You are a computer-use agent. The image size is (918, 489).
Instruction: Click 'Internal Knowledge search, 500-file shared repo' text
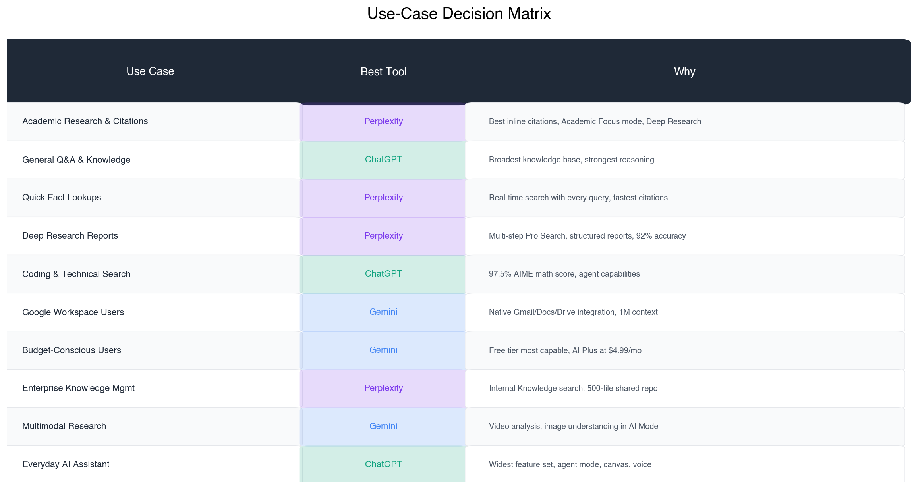click(573, 388)
